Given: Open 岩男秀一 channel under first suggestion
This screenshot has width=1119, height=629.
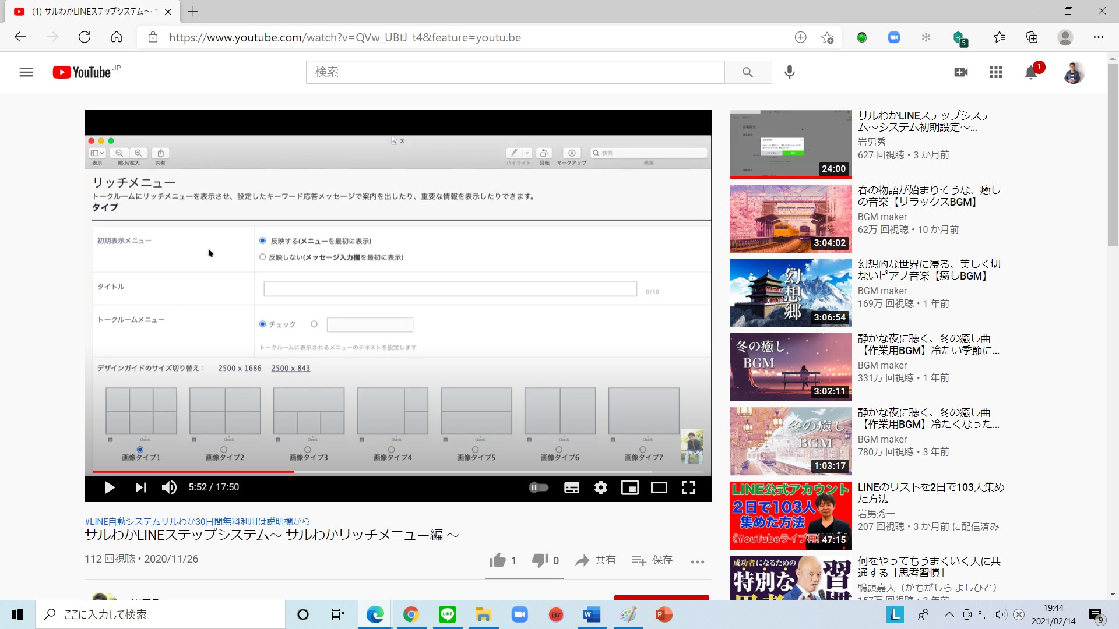Looking at the screenshot, I should point(876,142).
